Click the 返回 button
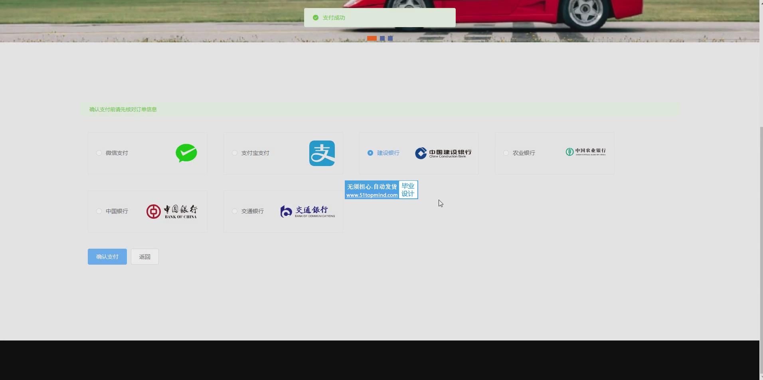Image resolution: width=763 pixels, height=380 pixels. (x=145, y=257)
